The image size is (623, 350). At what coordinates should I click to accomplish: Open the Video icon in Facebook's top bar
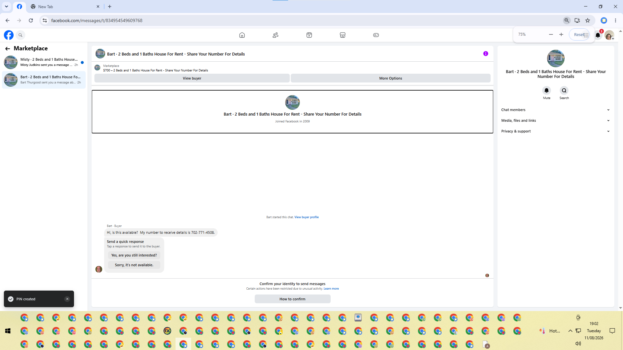click(x=309, y=35)
